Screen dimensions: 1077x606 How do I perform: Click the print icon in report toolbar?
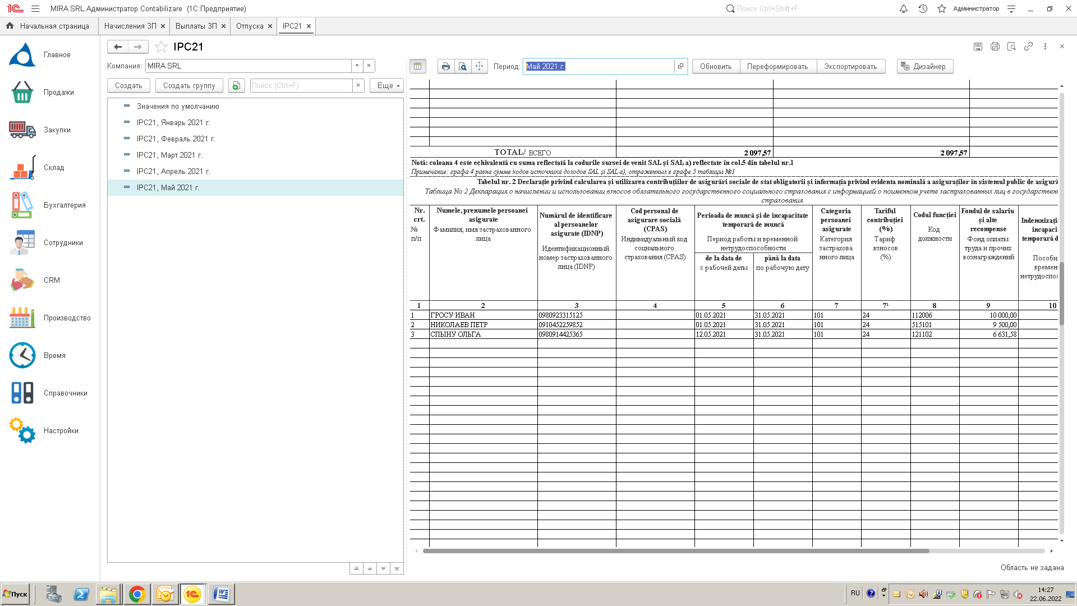click(445, 66)
